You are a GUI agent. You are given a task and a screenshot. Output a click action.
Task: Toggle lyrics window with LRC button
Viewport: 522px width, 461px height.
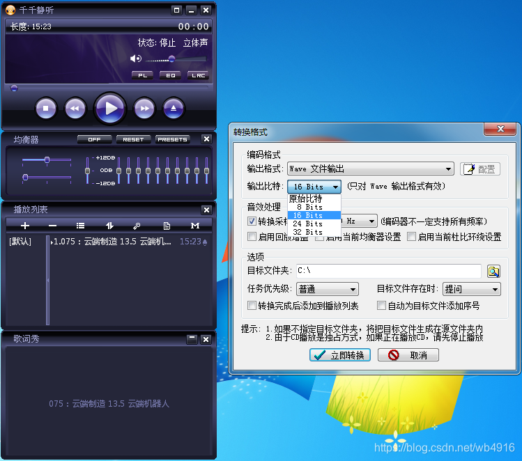tap(198, 75)
